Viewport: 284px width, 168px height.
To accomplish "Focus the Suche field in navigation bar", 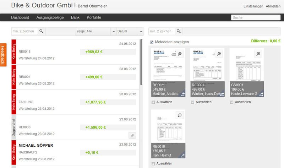I will tap(256, 17).
